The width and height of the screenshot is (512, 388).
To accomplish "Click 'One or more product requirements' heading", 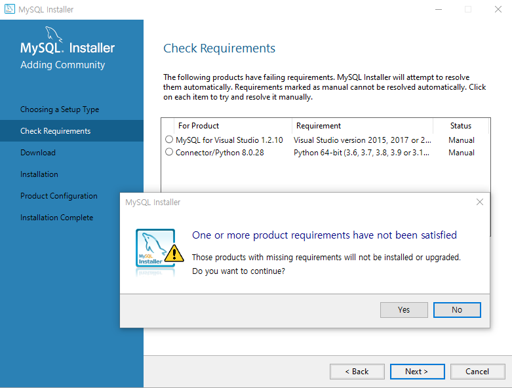I will (325, 235).
